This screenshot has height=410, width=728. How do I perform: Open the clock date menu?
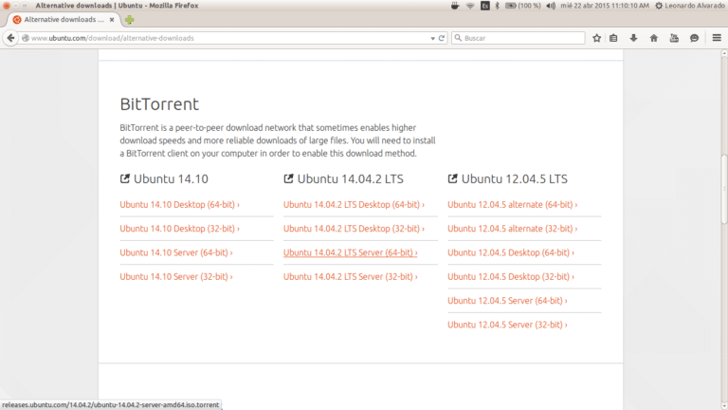click(605, 6)
